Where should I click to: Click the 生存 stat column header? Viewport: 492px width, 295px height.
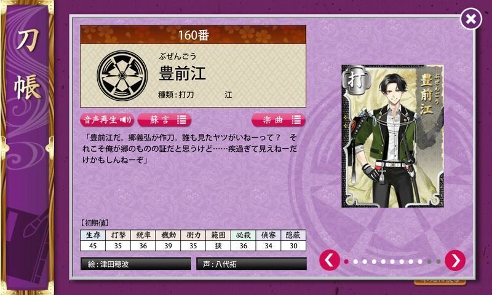[x=93, y=235]
